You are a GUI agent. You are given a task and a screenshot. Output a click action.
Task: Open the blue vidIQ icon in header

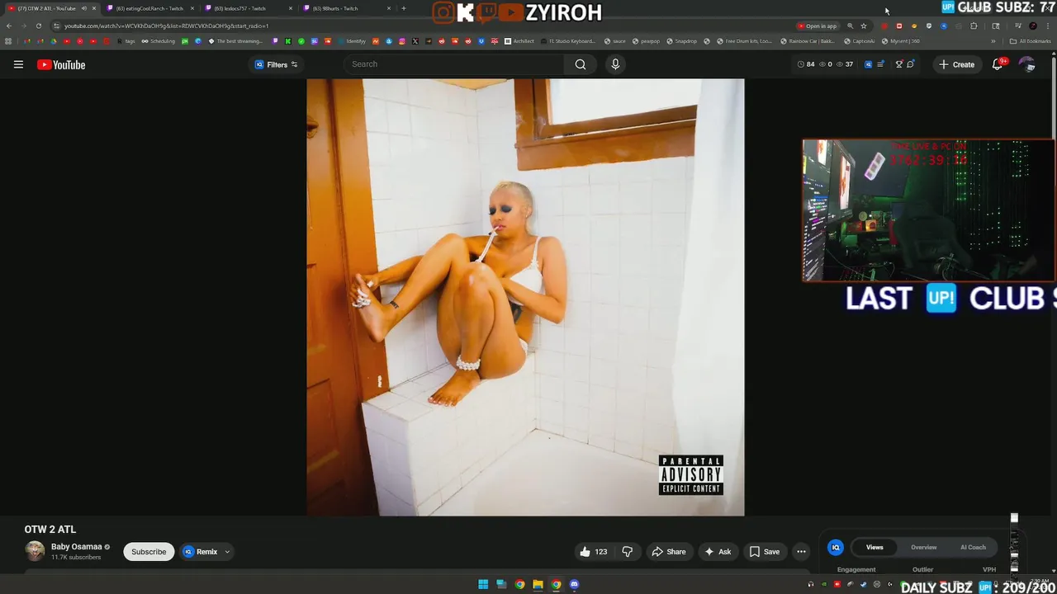coord(868,64)
